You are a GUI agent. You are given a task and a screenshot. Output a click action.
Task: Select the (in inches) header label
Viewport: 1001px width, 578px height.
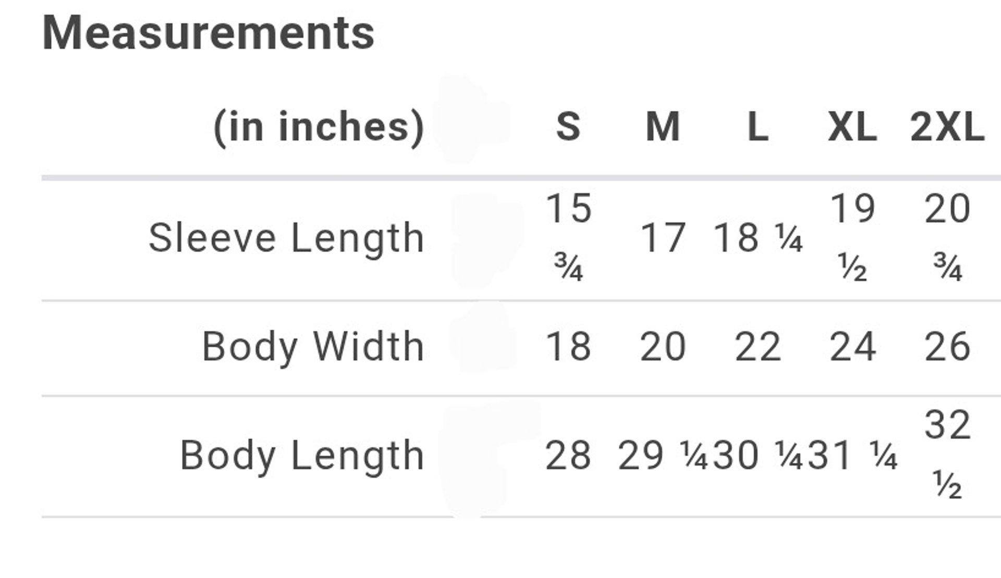(x=319, y=128)
